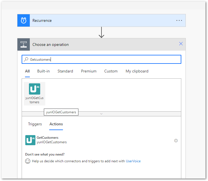Switch to the Built-in tab
Screen dimensions: 208x181
coord(43,71)
